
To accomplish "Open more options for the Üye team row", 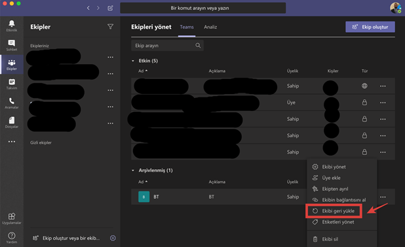I will click(383, 103).
